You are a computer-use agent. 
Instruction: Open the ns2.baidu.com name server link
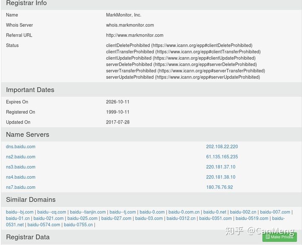(21, 157)
